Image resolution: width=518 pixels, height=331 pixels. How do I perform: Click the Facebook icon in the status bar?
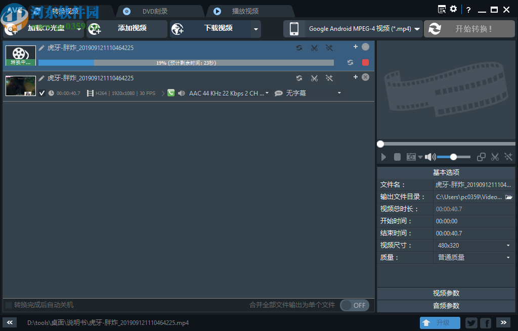pyautogui.click(x=485, y=322)
